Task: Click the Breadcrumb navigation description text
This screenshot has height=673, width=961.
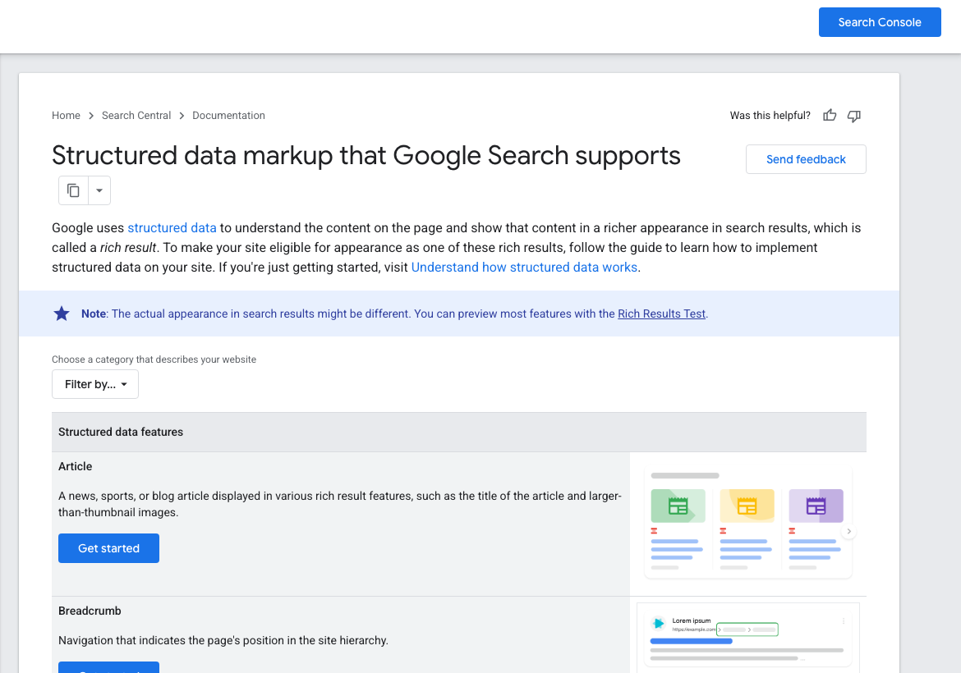Action: coord(223,640)
